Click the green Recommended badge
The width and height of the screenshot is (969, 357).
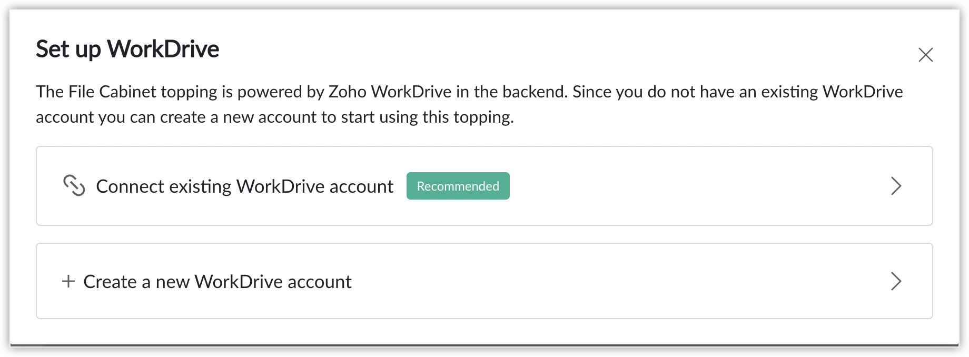(x=458, y=186)
